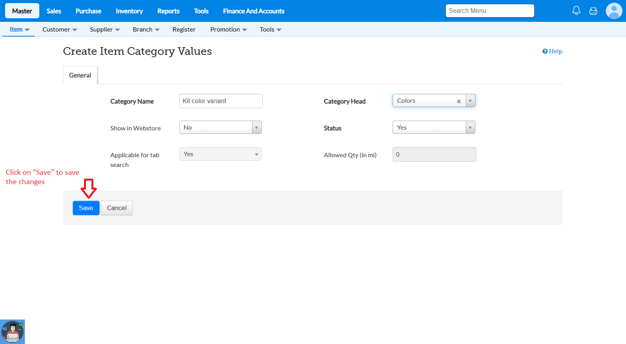Click the Help question mark link

click(552, 51)
